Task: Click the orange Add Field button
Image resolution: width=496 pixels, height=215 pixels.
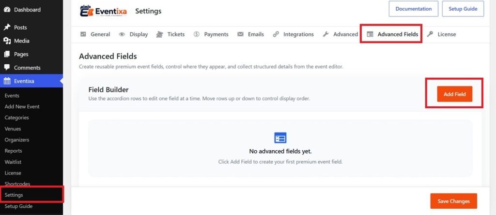Action: tap(454, 94)
